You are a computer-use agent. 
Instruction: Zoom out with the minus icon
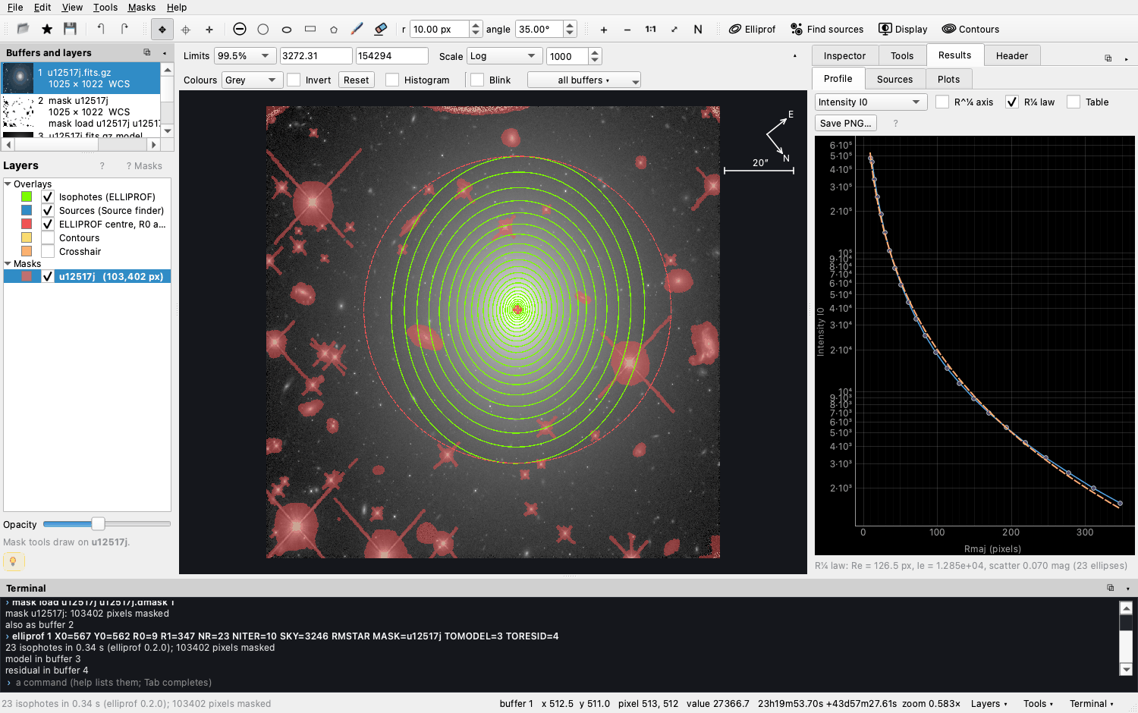pyautogui.click(x=627, y=30)
